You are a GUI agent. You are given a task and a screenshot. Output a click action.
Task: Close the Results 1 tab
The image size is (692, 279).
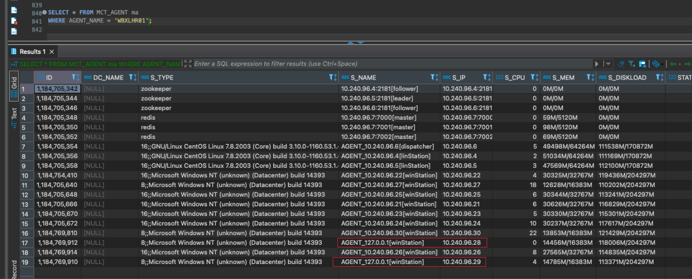[52, 52]
